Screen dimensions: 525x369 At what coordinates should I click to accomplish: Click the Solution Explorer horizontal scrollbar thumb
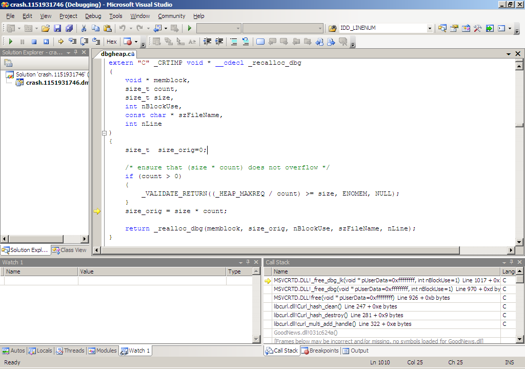click(x=36, y=239)
